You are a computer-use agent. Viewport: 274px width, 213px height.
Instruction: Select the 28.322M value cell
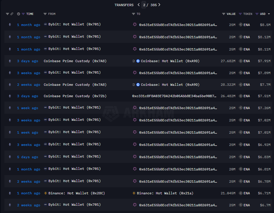pos(228,85)
